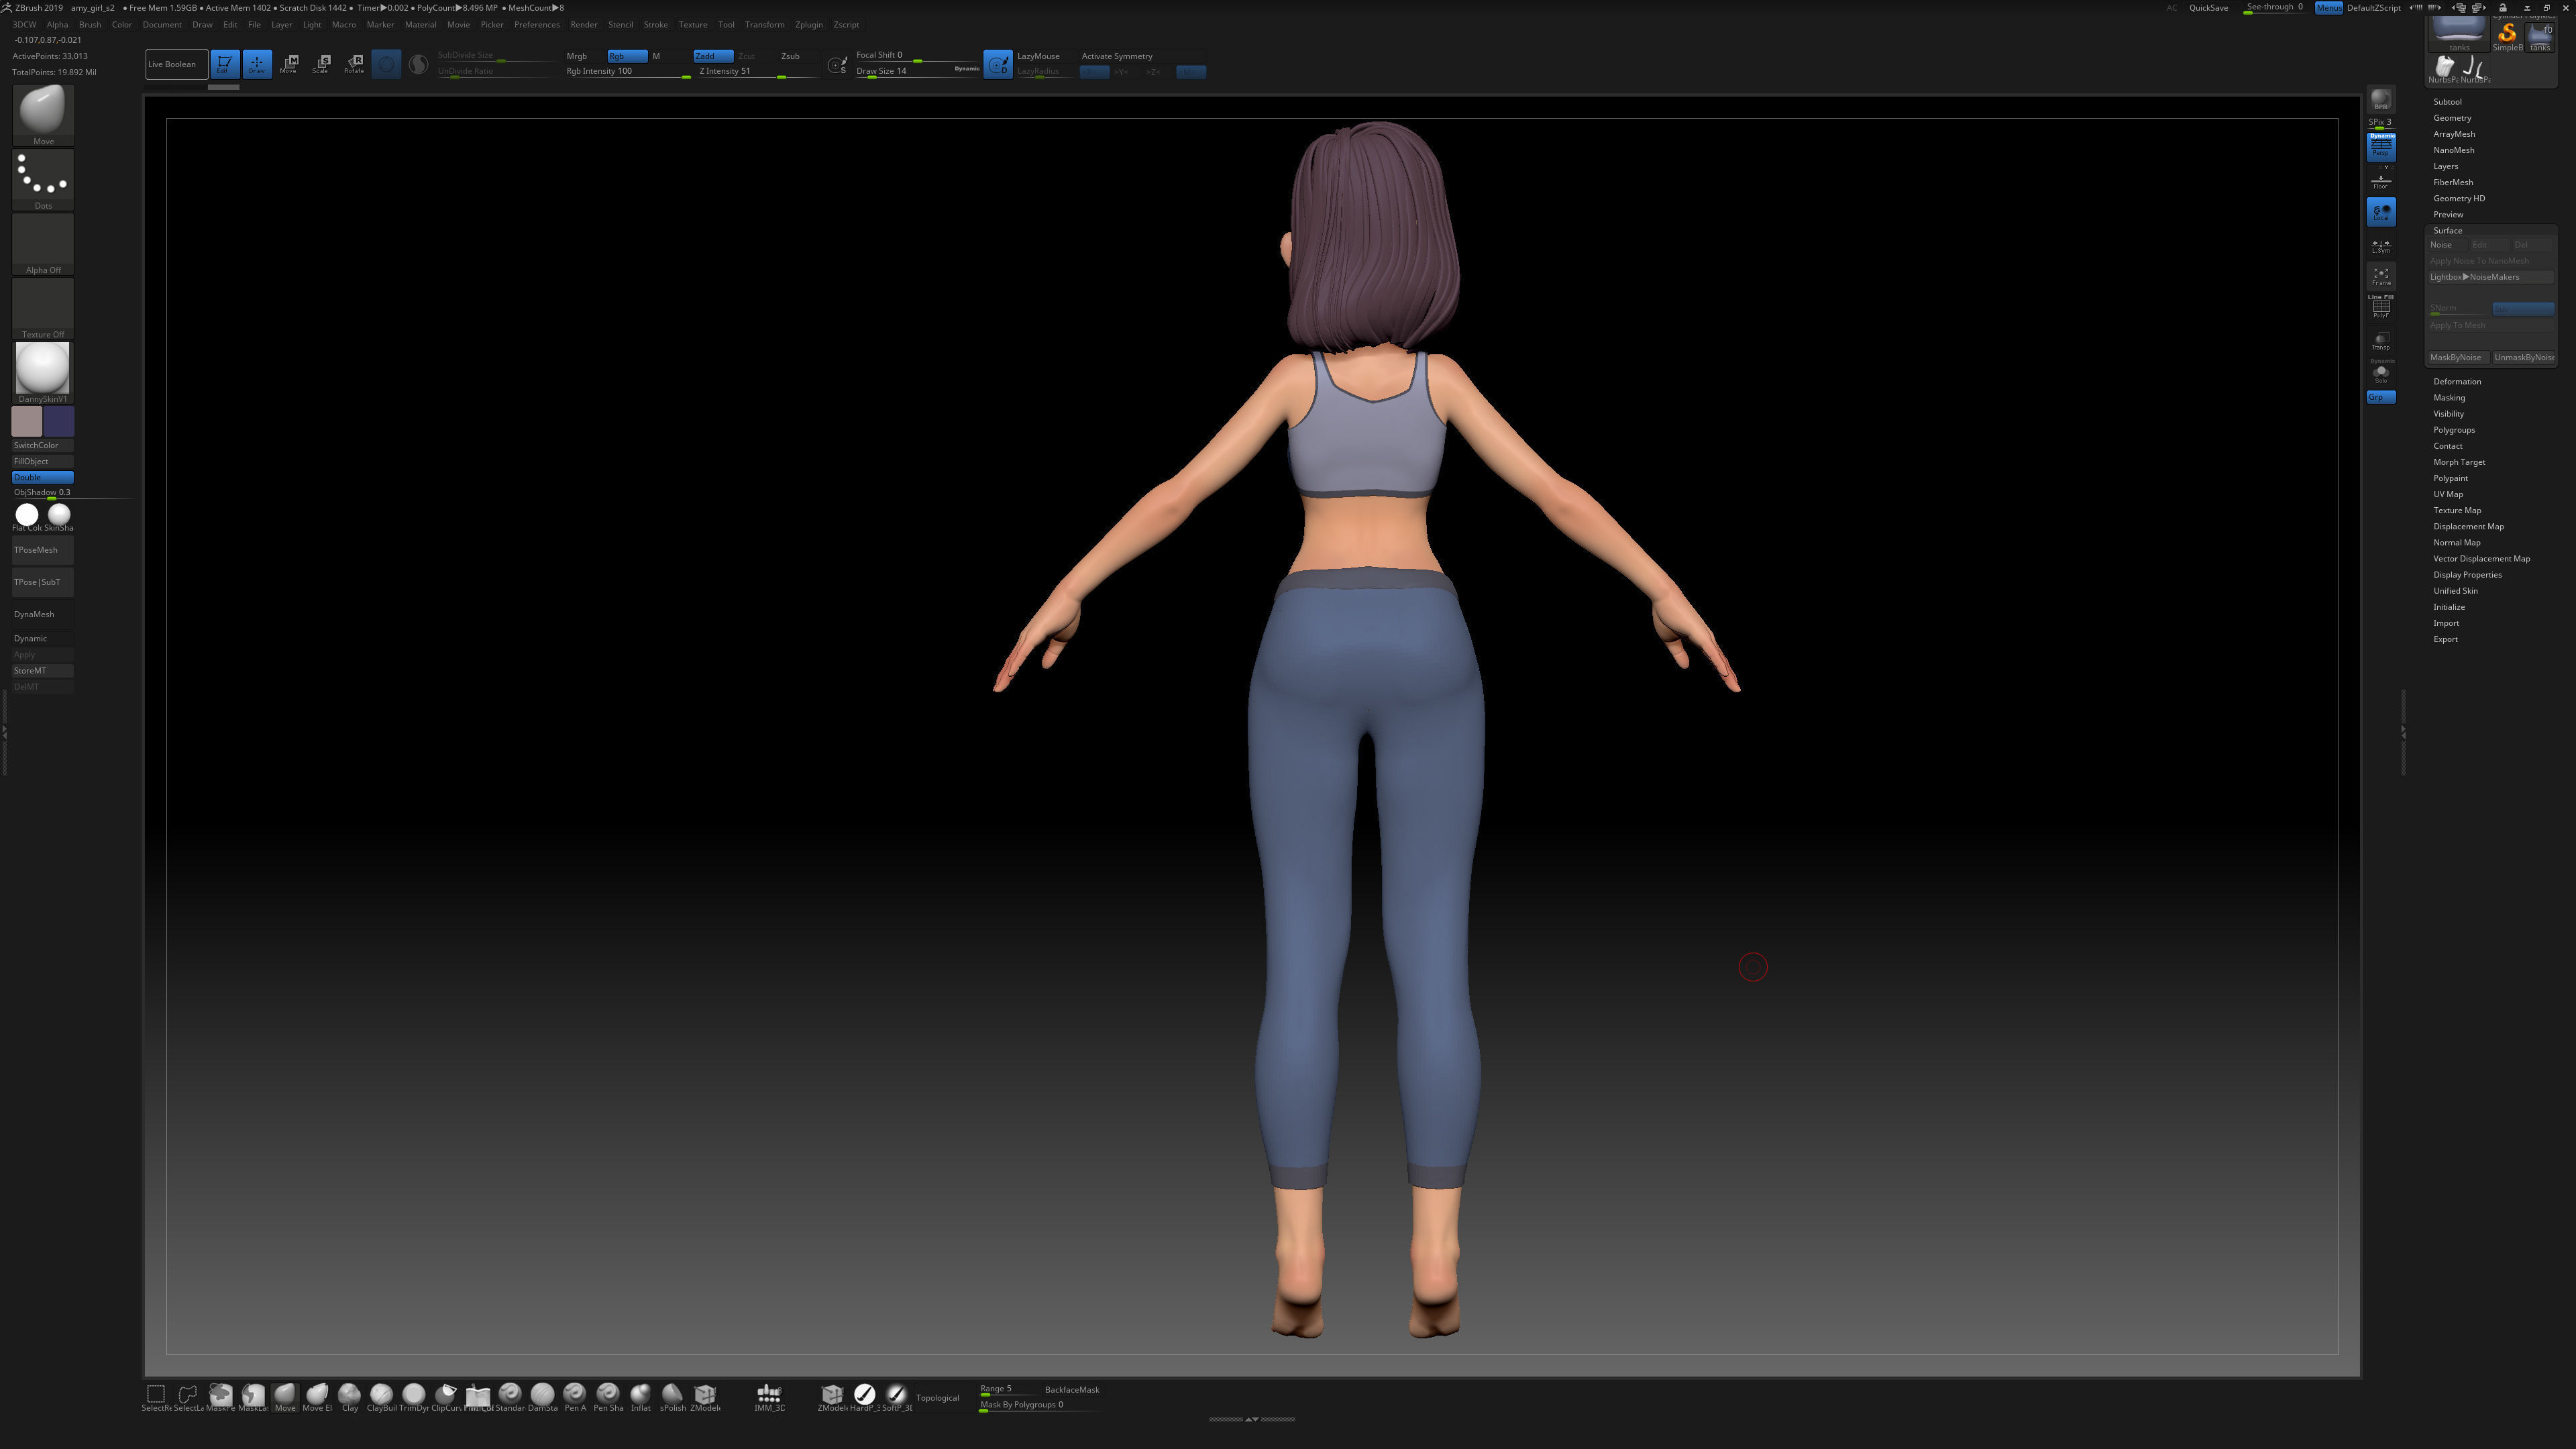
Task: Select the ClayBuildup brush
Action: [381, 1397]
